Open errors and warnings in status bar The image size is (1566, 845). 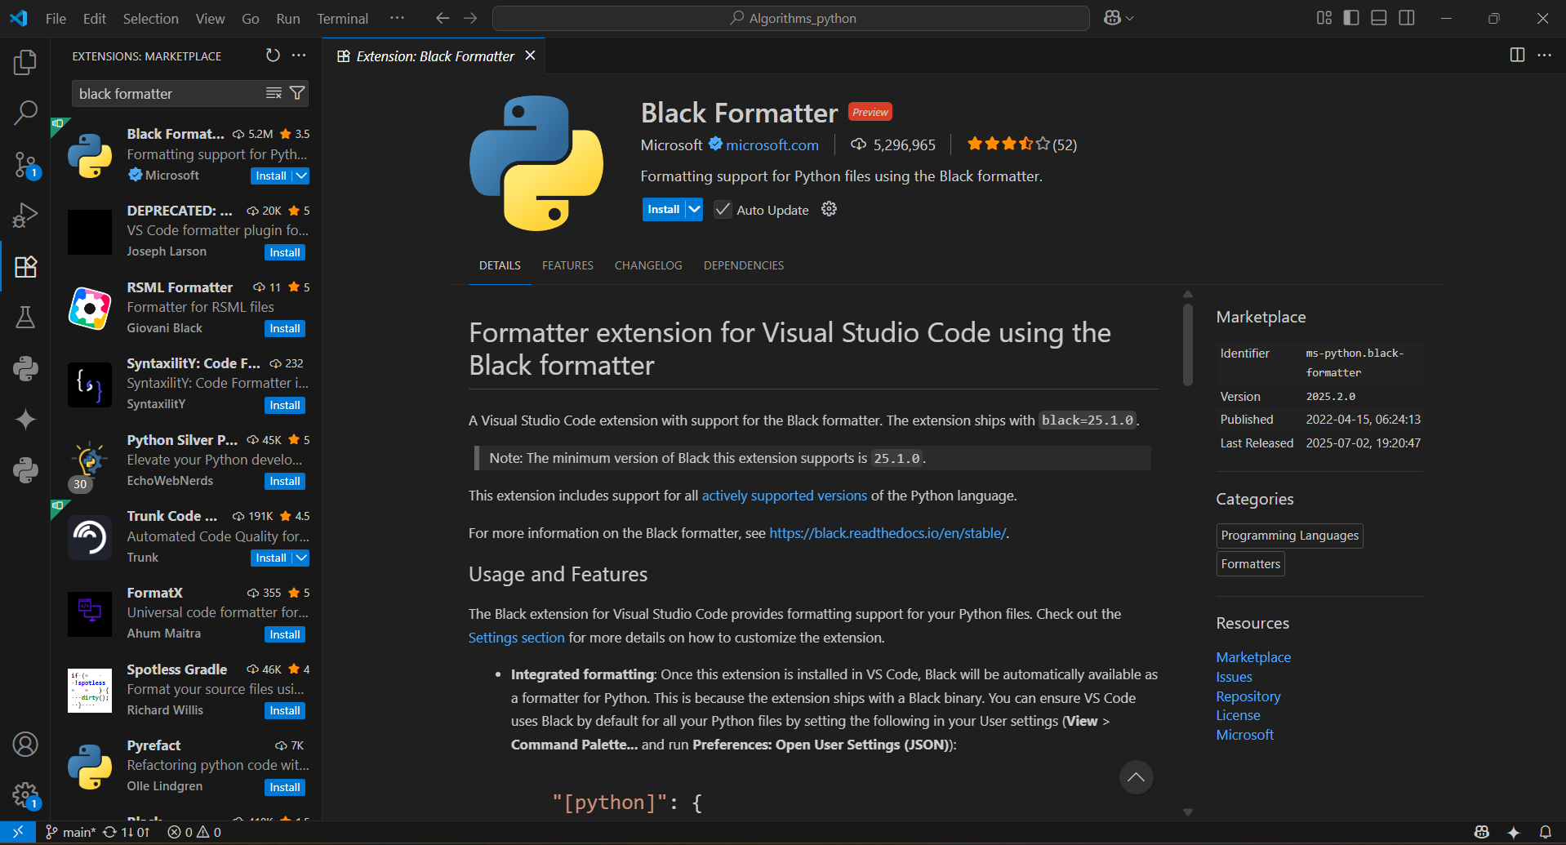(194, 832)
